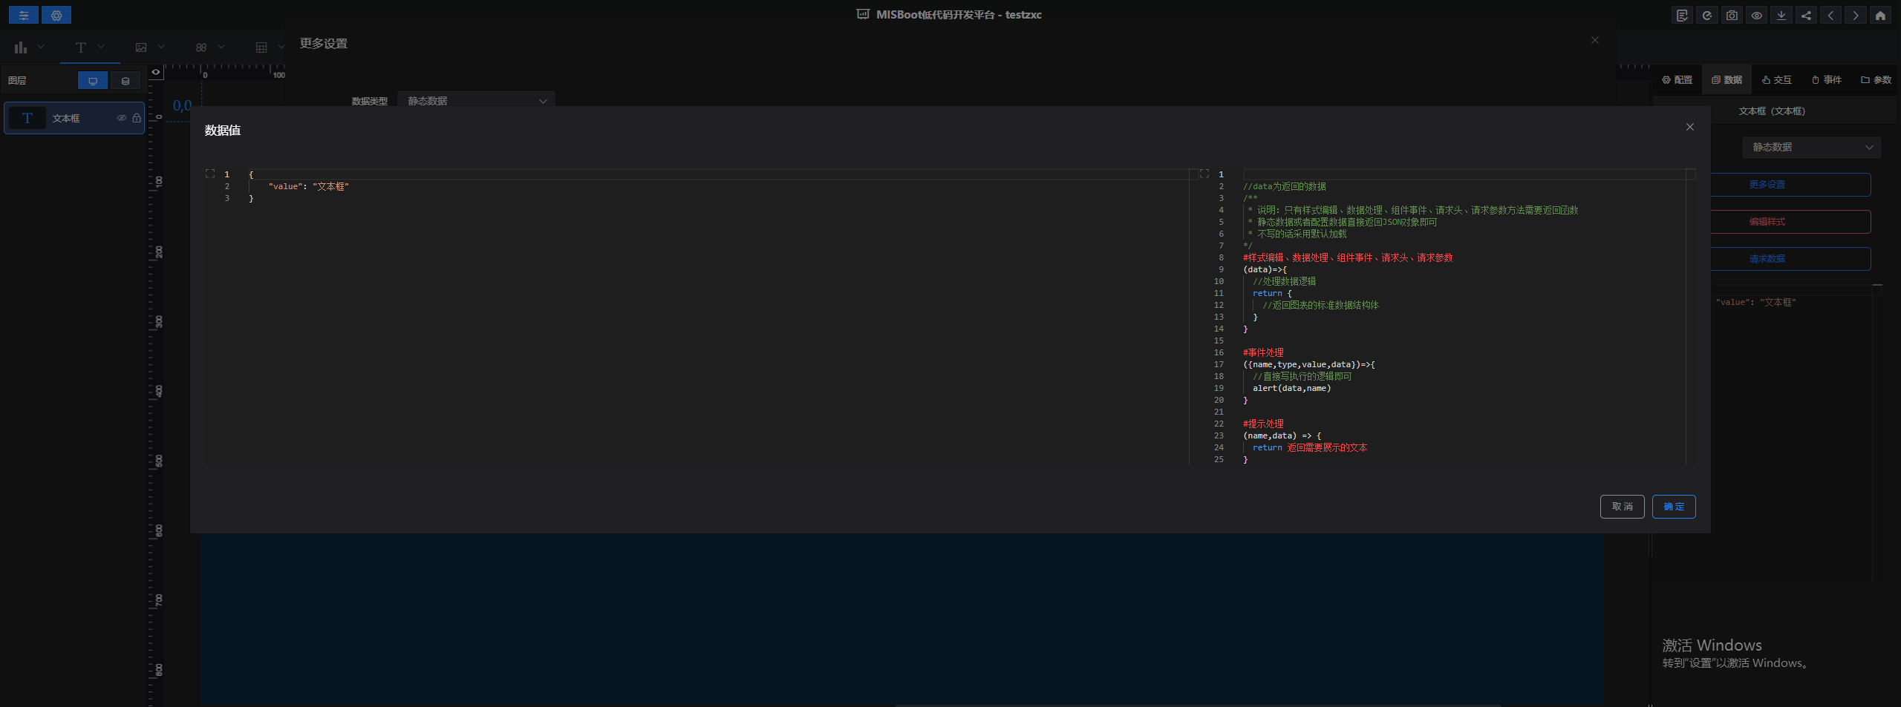Expand text components dropdown chevron

click(101, 47)
